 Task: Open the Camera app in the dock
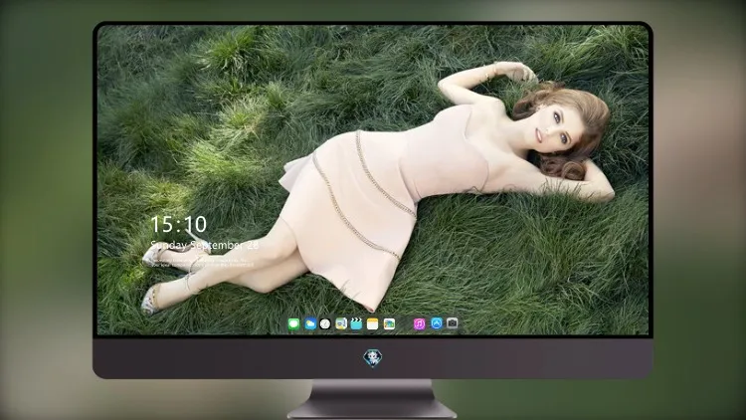click(x=453, y=323)
